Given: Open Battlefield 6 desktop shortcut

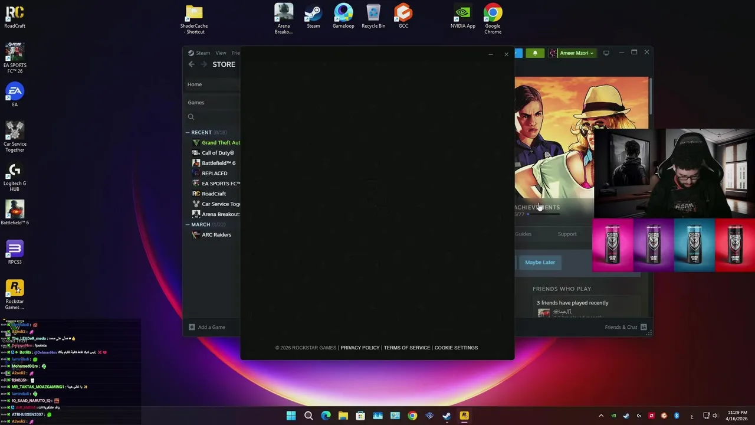Looking at the screenshot, I should [15, 212].
